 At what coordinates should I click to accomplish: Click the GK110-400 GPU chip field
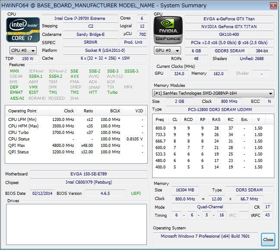pos(229,35)
